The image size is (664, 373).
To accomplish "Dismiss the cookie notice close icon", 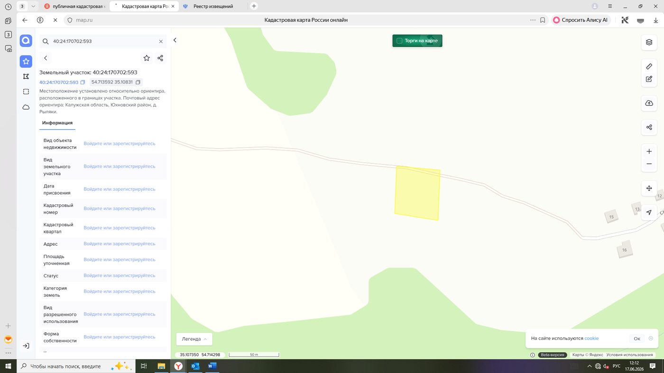I will point(651,338).
